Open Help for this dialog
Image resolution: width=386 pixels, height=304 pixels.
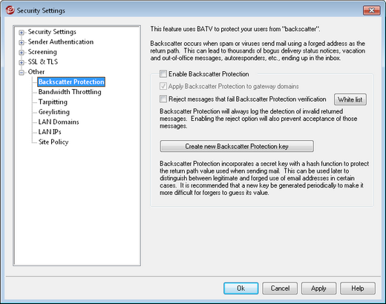pyautogui.click(x=358, y=288)
